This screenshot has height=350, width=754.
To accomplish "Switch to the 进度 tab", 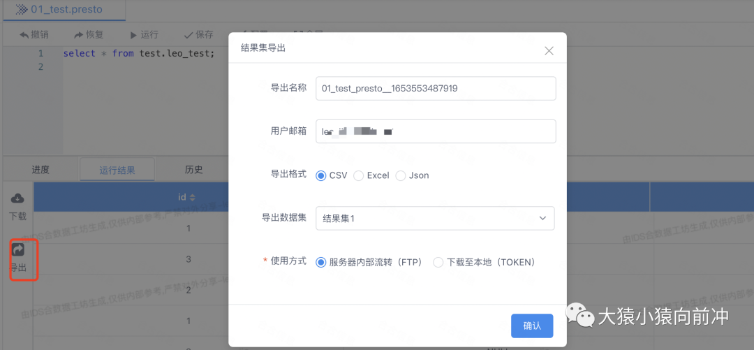I will [40, 170].
